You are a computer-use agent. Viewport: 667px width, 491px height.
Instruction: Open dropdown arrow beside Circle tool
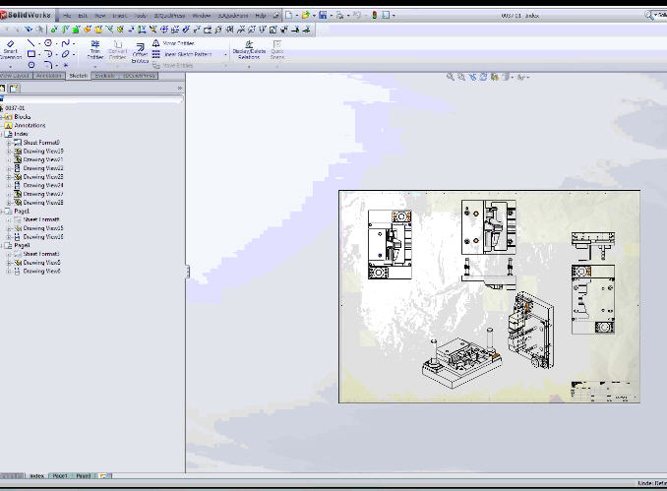(56, 43)
